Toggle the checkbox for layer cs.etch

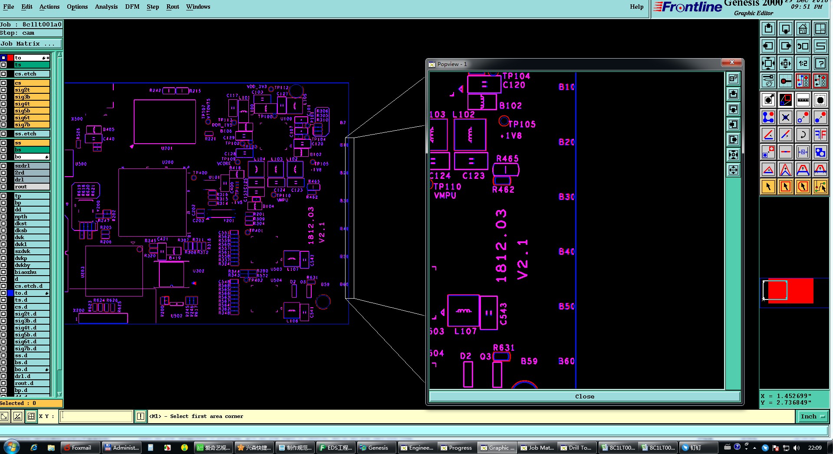[x=3, y=74]
